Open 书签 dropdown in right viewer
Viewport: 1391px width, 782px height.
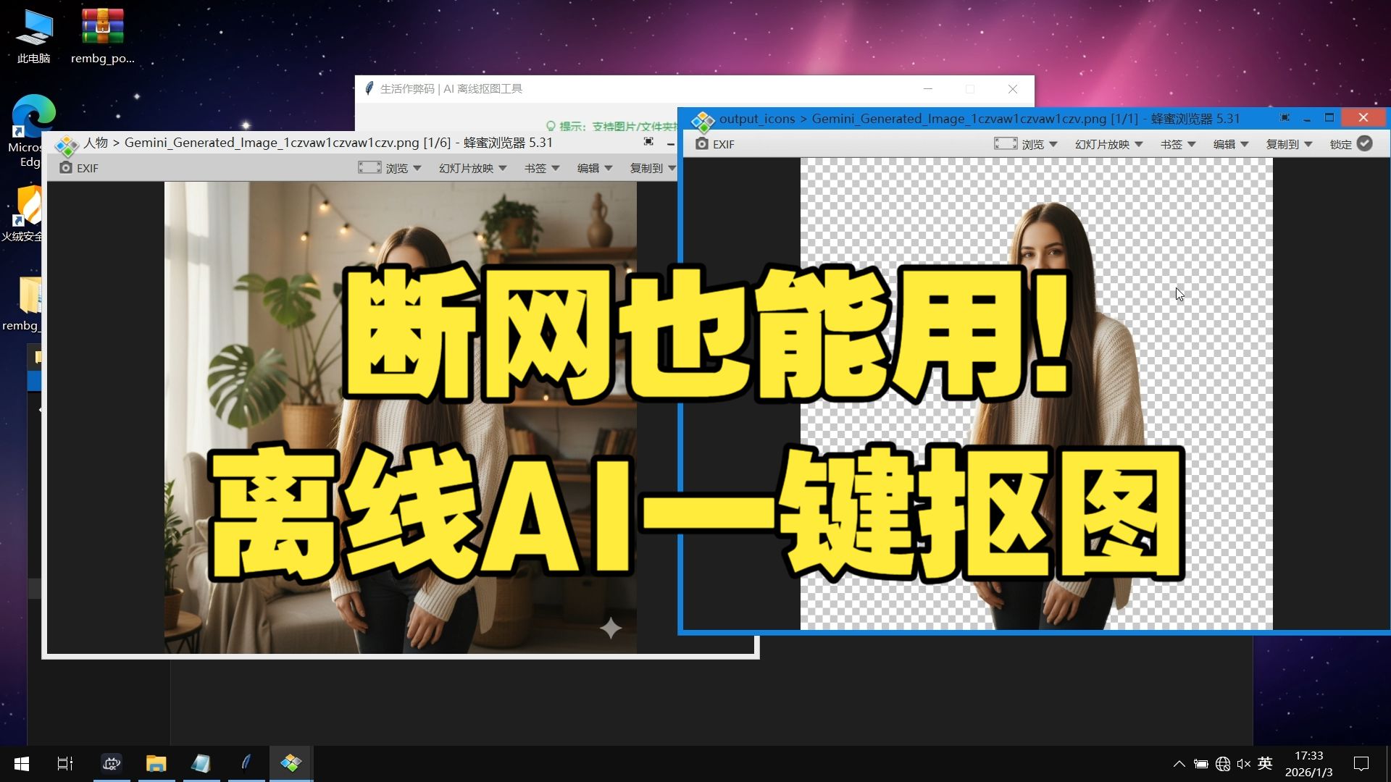pos(1177,144)
